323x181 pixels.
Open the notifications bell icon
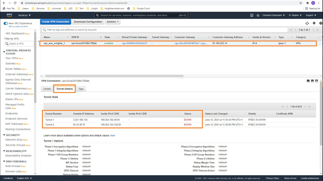(x=258, y=15)
